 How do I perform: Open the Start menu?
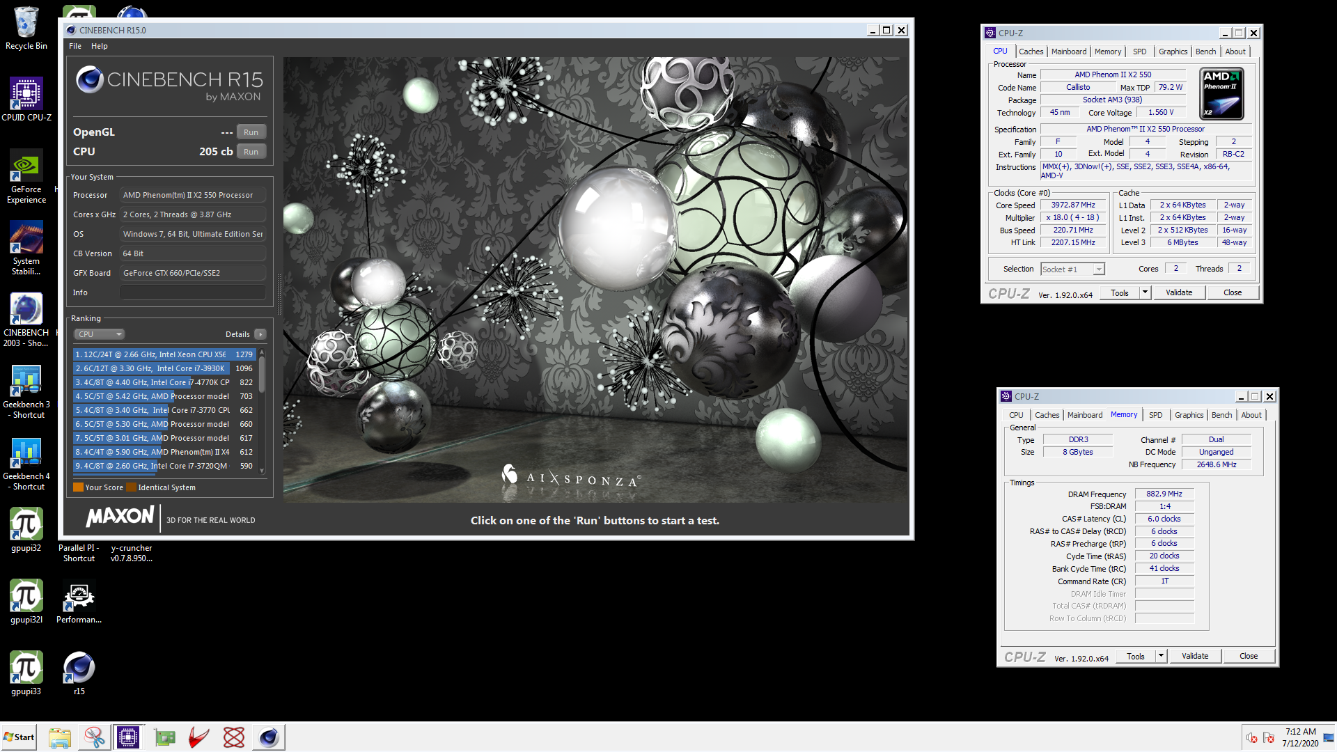19,737
